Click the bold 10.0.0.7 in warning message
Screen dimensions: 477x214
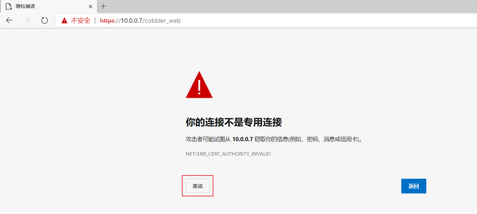pos(243,140)
